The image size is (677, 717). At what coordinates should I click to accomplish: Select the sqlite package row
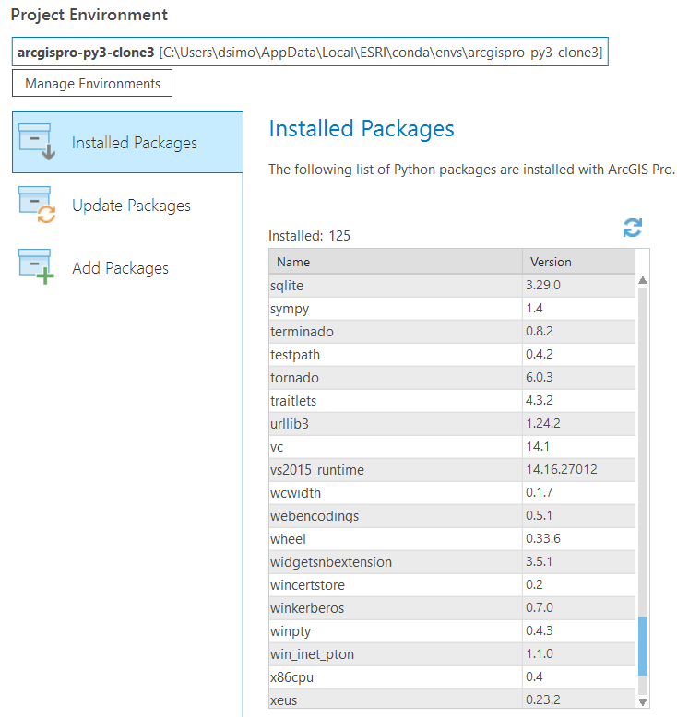pyautogui.click(x=452, y=286)
